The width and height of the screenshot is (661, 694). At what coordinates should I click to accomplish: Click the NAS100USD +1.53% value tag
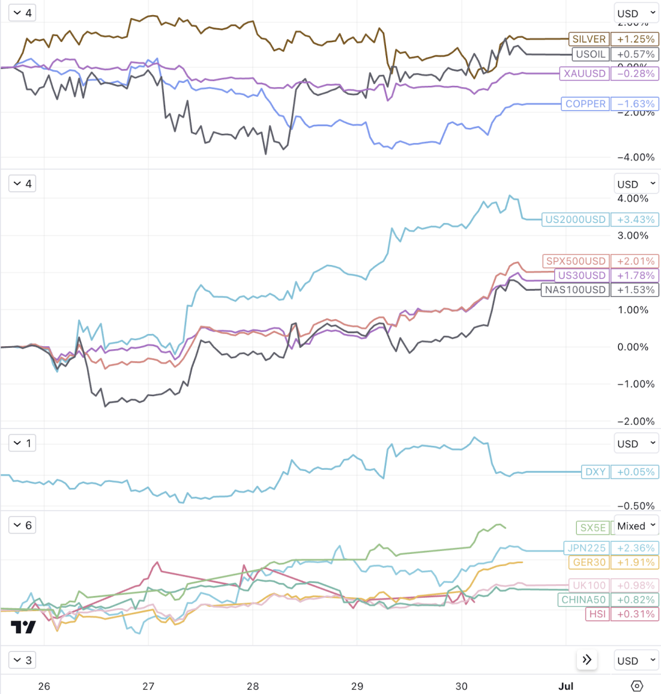click(x=635, y=290)
